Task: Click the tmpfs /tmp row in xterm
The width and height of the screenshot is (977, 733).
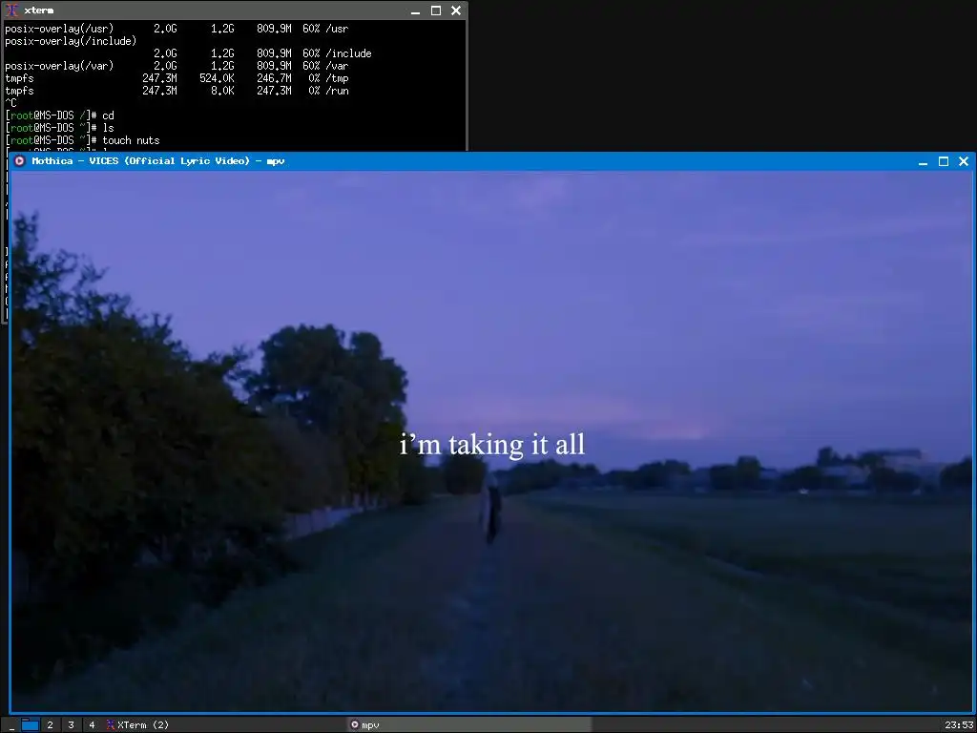Action: click(x=177, y=78)
